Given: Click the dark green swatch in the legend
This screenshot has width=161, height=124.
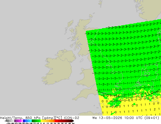Looking at the screenshot, I should pyautogui.click(x=33, y=121).
